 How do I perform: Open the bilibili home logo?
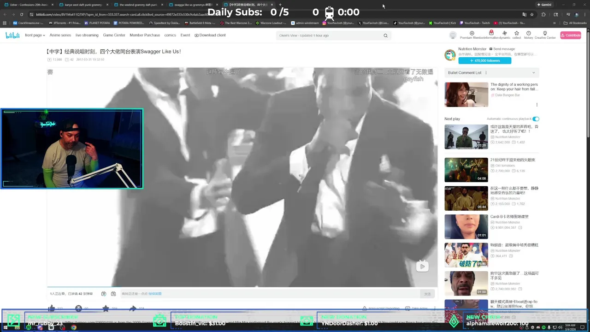(x=12, y=35)
